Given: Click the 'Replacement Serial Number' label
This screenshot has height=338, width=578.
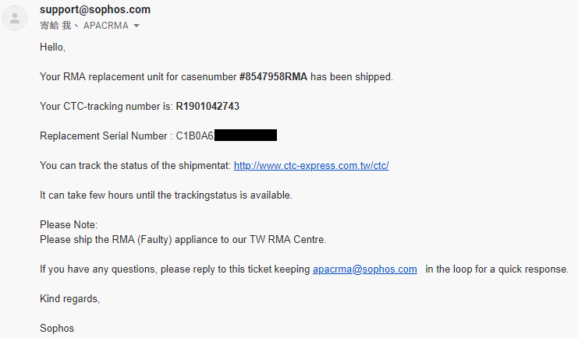Looking at the screenshot, I should coord(104,136).
